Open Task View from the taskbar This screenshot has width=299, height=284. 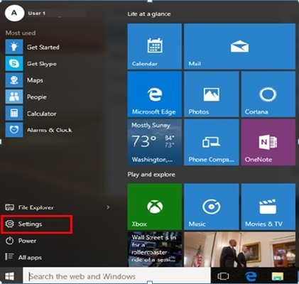click(223, 276)
